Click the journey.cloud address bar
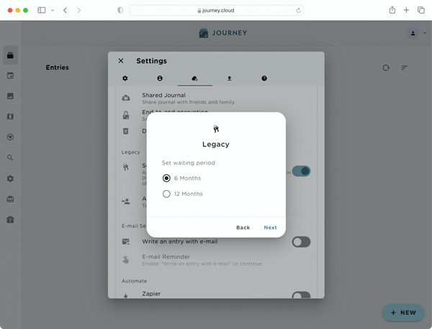The width and height of the screenshot is (432, 329). point(216,11)
